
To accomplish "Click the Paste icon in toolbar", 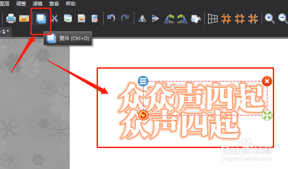I will click(x=81, y=18).
